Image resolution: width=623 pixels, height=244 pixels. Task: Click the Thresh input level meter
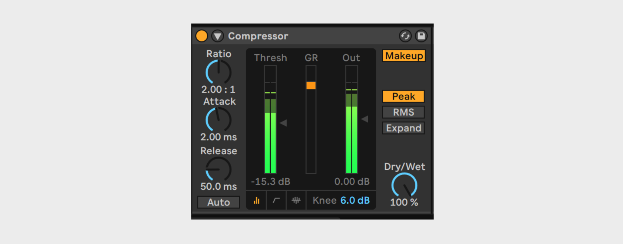coord(270,119)
